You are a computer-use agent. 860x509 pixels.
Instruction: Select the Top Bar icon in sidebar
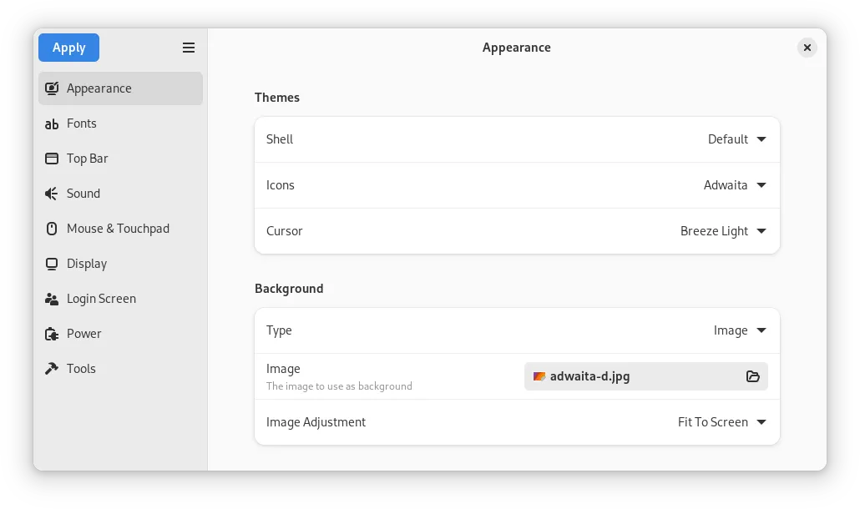52,159
